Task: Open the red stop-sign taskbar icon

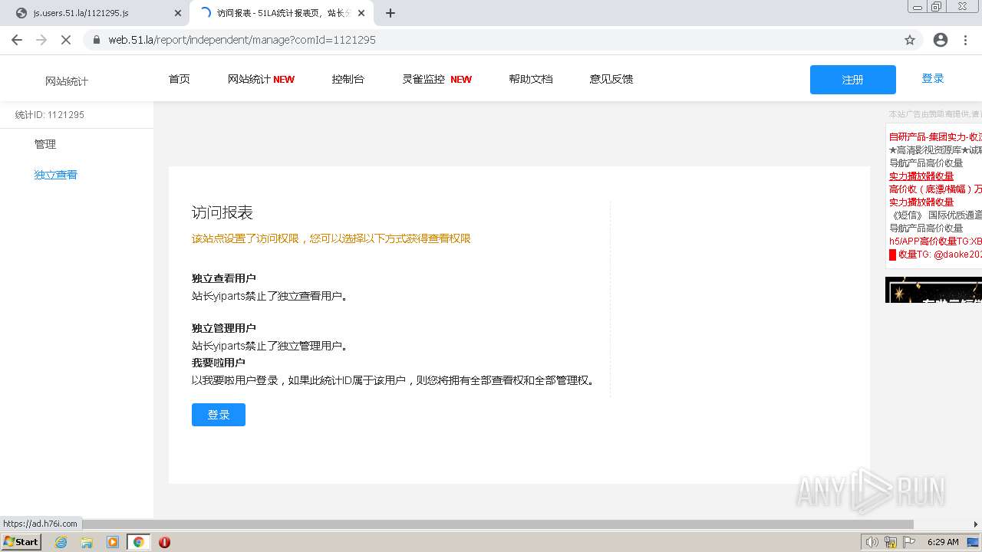Action: click(164, 542)
